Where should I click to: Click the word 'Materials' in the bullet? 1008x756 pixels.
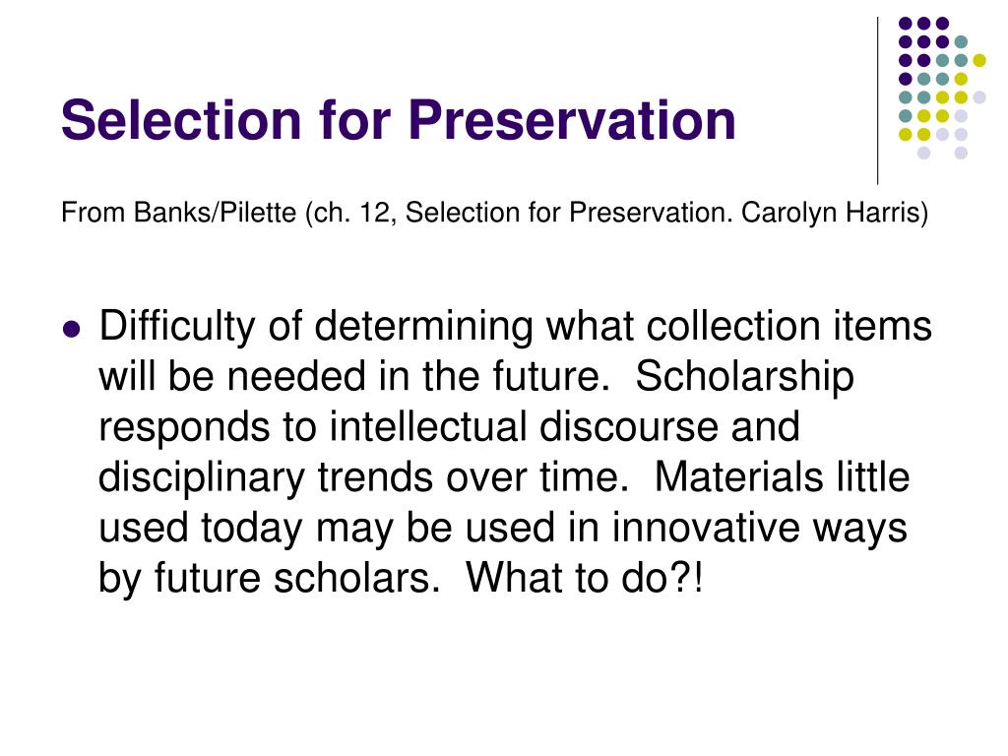738,477
